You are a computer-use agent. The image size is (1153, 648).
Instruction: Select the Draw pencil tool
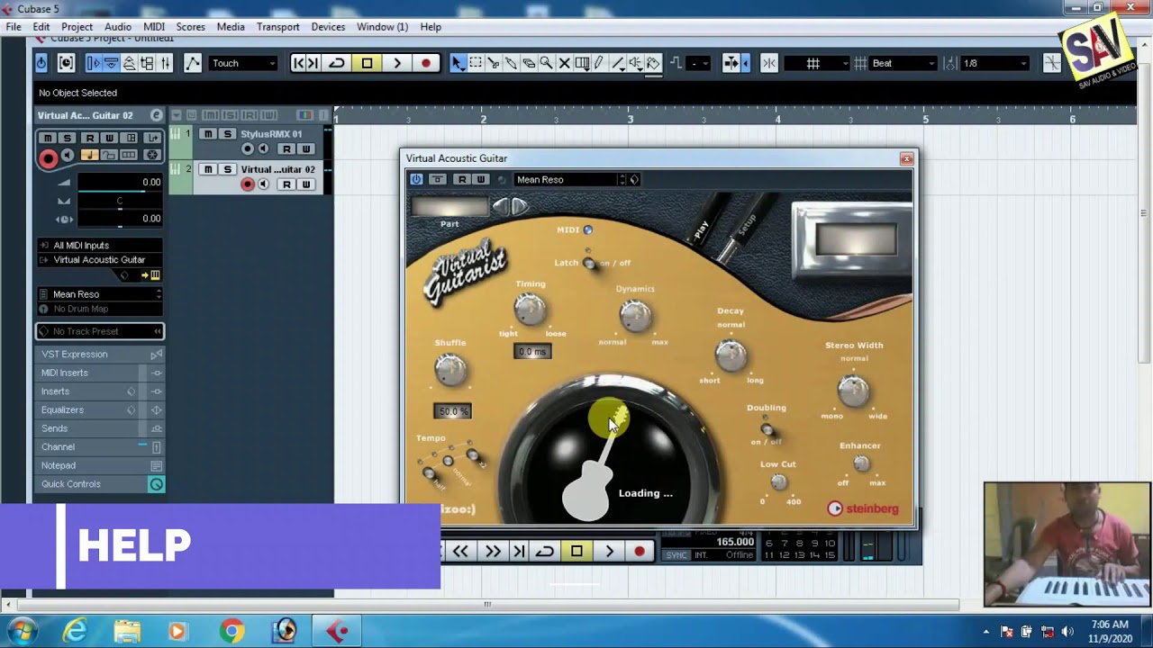(x=597, y=65)
